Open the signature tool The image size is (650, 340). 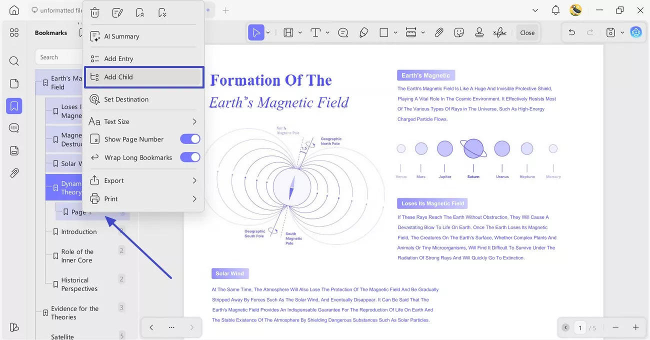[499, 32]
